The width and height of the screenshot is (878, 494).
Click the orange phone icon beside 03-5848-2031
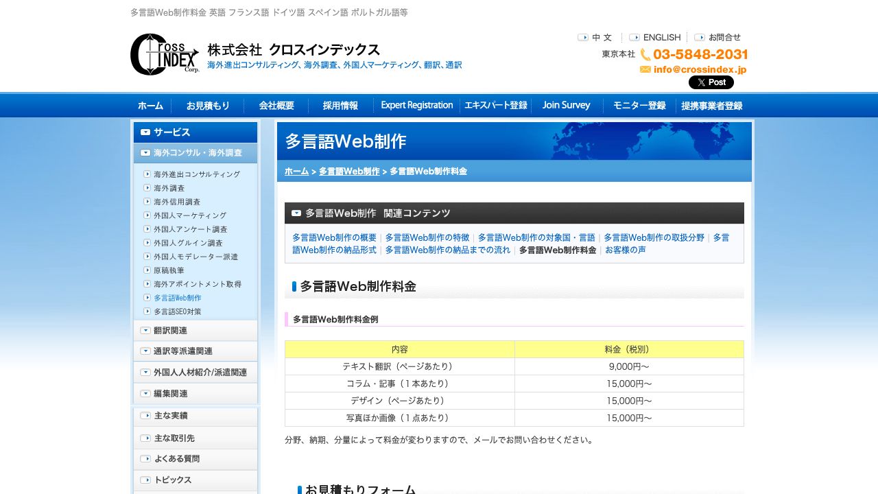point(645,54)
